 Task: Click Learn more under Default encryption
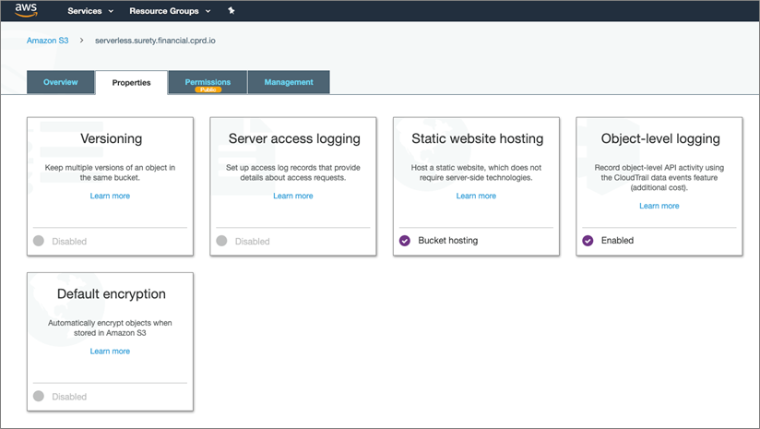tap(110, 352)
